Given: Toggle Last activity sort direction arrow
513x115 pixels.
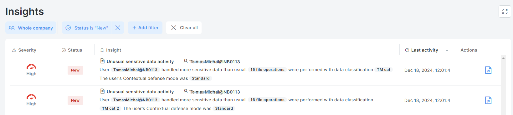Looking at the screenshot, I should click(x=447, y=50).
